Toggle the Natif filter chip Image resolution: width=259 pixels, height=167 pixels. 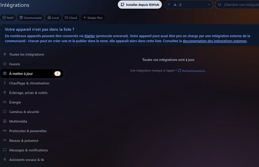(x=8, y=18)
